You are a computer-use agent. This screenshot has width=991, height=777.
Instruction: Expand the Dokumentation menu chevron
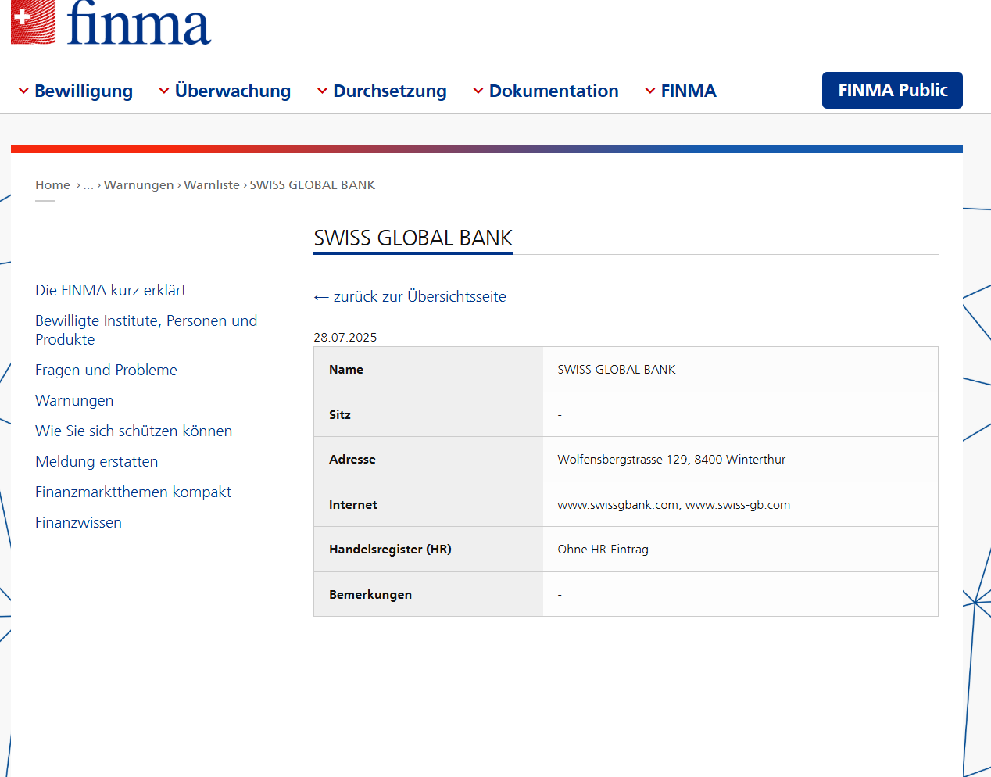point(478,91)
